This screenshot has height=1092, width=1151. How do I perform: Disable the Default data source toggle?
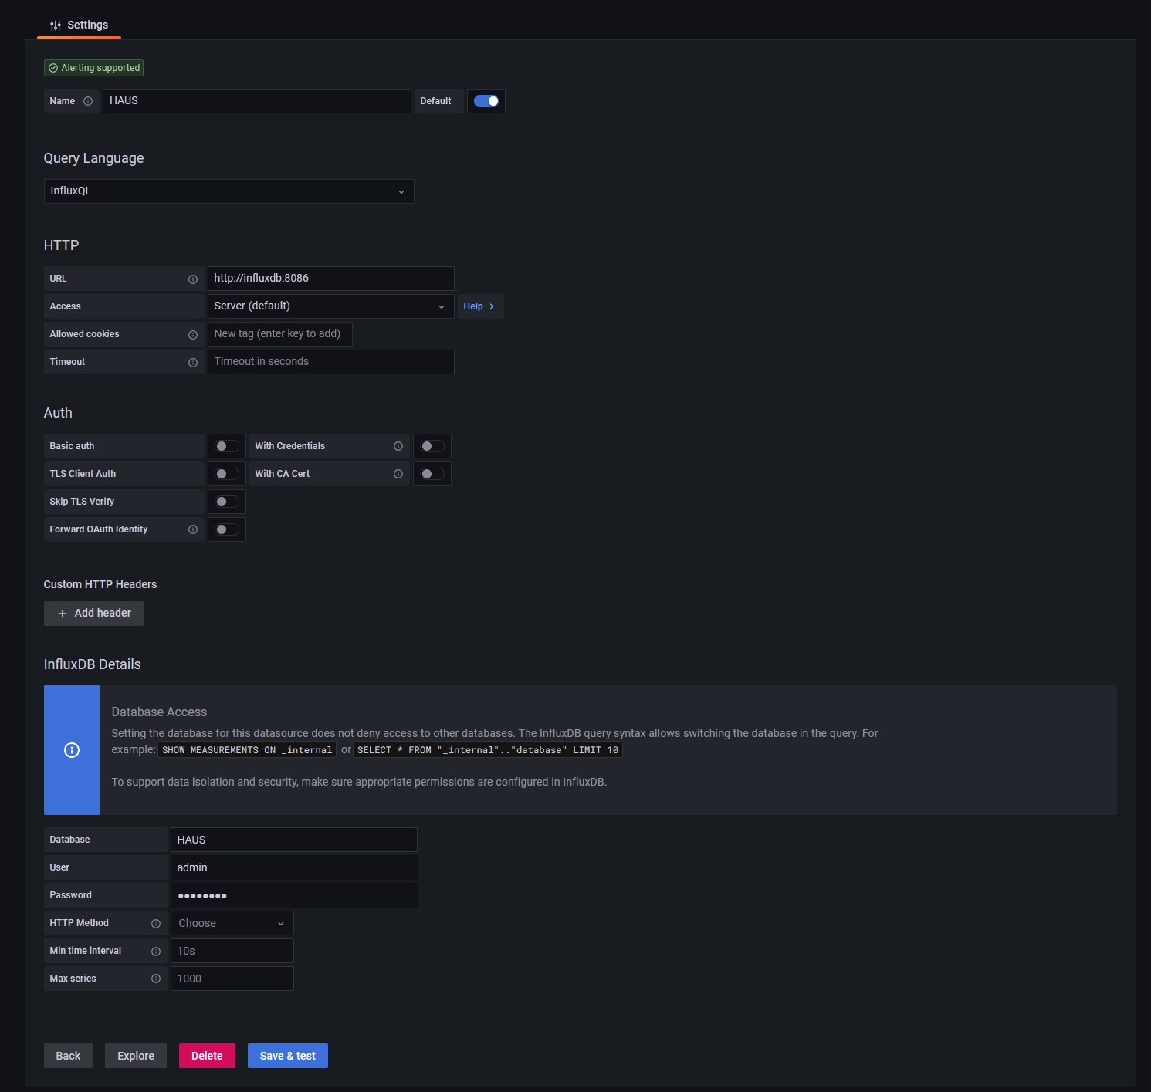[x=486, y=101]
